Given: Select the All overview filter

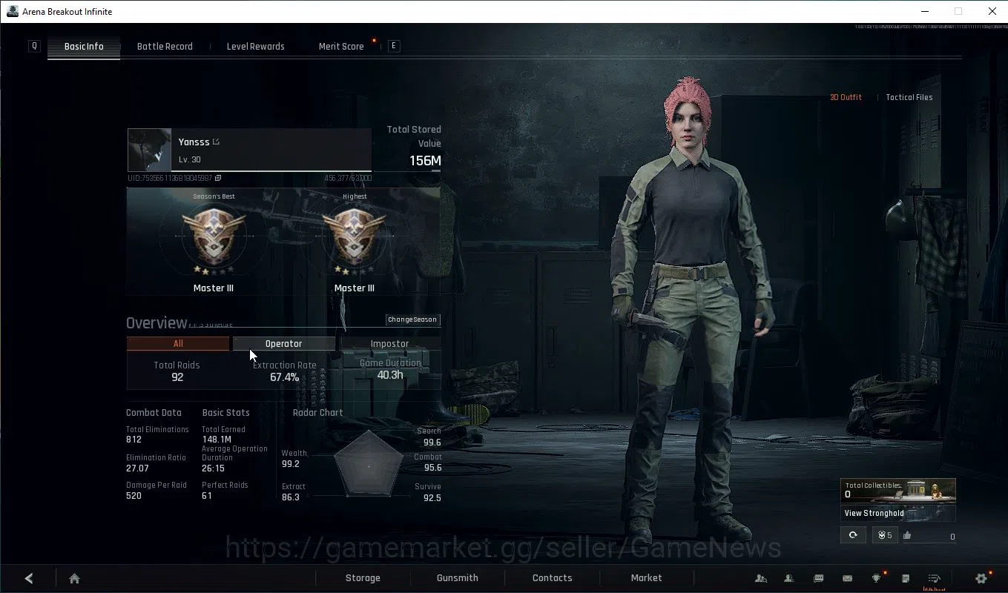Looking at the screenshot, I should click(178, 344).
